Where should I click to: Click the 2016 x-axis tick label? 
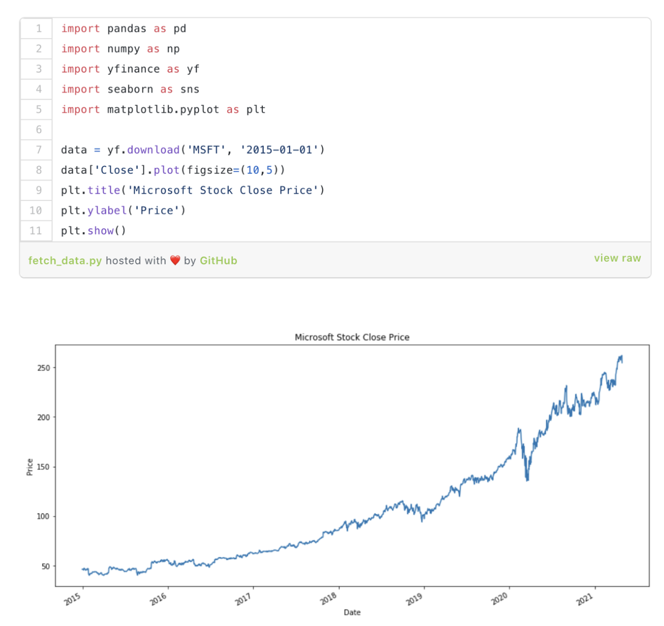(x=158, y=599)
